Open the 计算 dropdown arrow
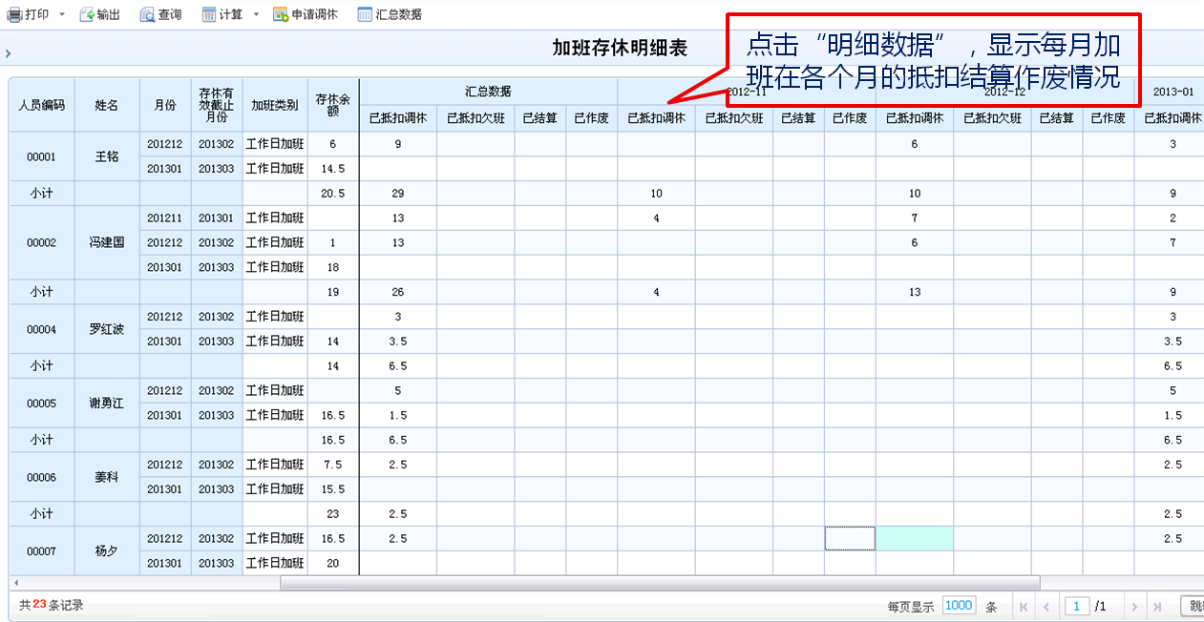The width and height of the screenshot is (1204, 622). (x=256, y=14)
